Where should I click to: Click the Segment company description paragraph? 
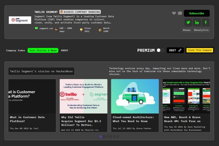74,19
